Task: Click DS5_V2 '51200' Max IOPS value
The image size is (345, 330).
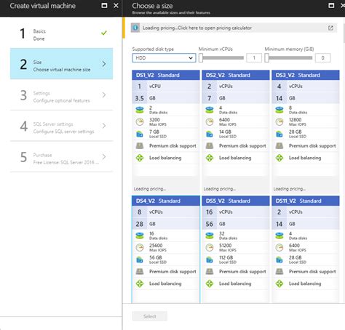Action: [x=226, y=246]
